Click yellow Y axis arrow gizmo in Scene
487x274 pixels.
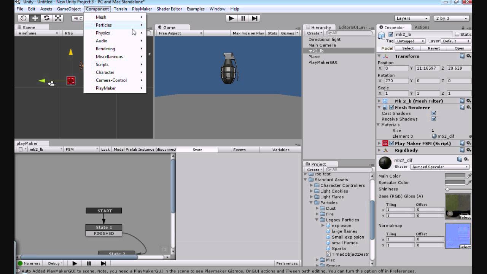pyautogui.click(x=71, y=53)
